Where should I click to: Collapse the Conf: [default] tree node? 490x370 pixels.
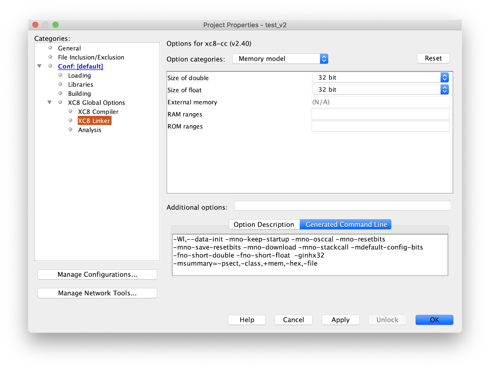coord(39,66)
